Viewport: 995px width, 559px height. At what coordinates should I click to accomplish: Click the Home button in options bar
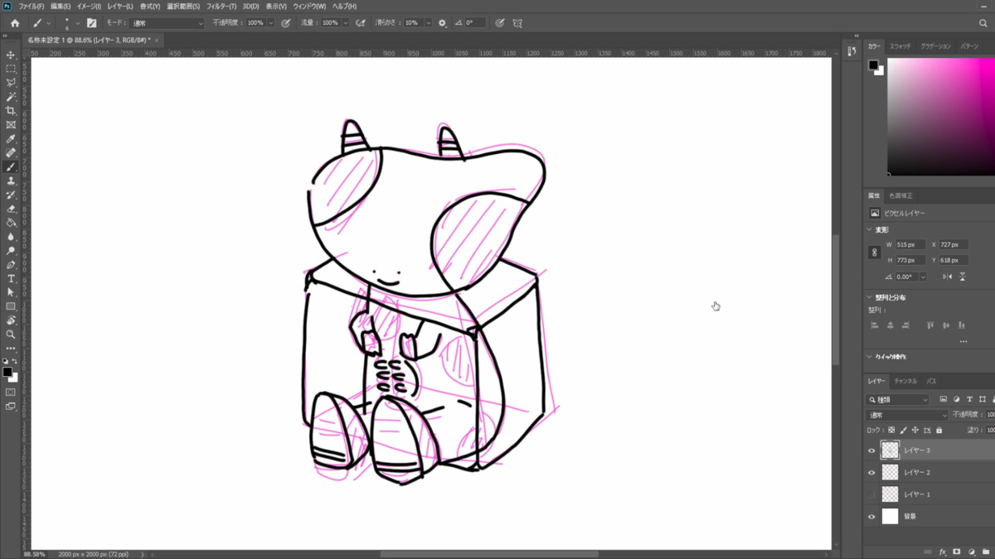(x=15, y=23)
